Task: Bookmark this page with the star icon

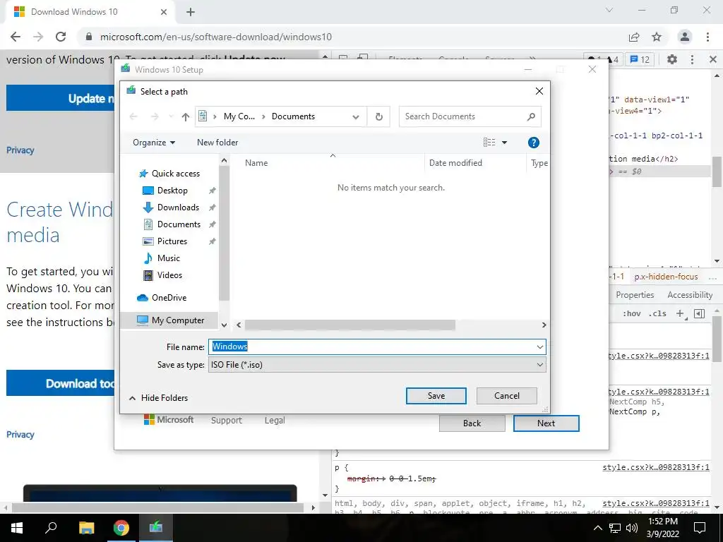Action: tap(657, 37)
